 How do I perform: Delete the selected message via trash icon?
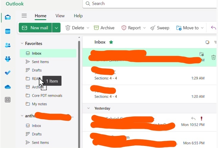pyautogui.click(x=214, y=57)
